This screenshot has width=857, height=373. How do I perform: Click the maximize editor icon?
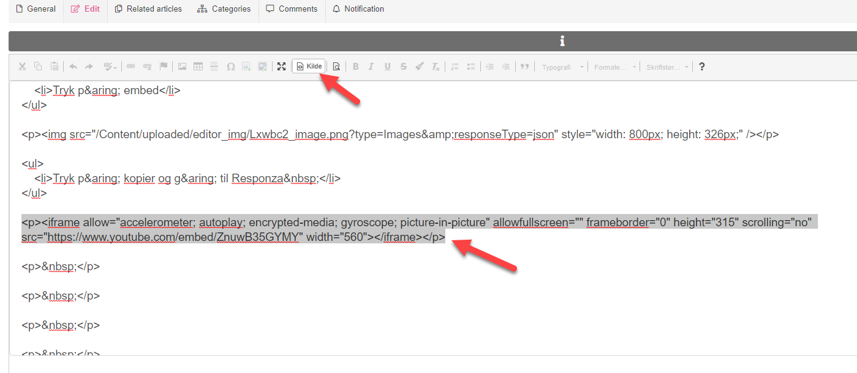(281, 67)
